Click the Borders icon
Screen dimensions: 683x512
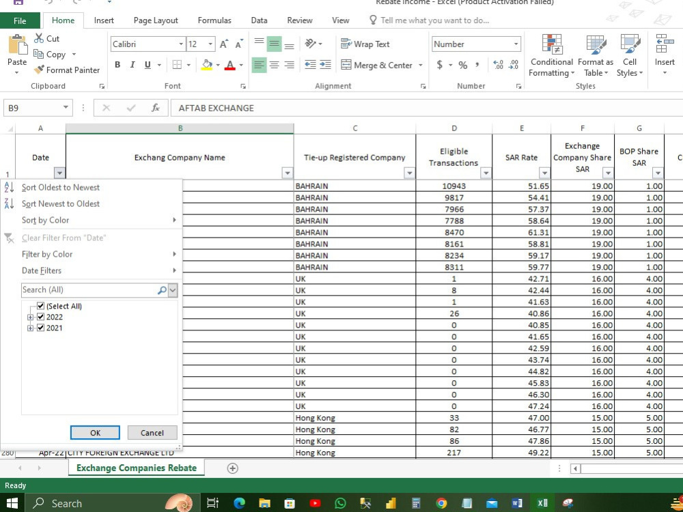click(177, 65)
